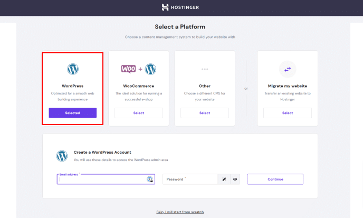This screenshot has height=218, width=363.
Task: Click the migrate arrows icon
Action: click(x=288, y=69)
